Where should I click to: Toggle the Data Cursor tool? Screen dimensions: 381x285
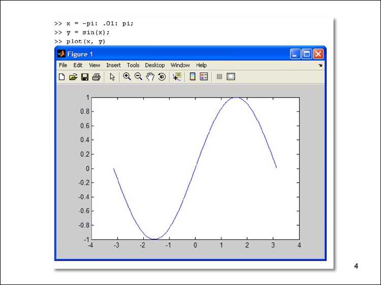coord(177,77)
